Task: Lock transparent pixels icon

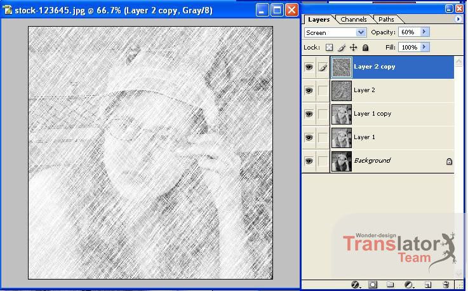Action: [329, 48]
